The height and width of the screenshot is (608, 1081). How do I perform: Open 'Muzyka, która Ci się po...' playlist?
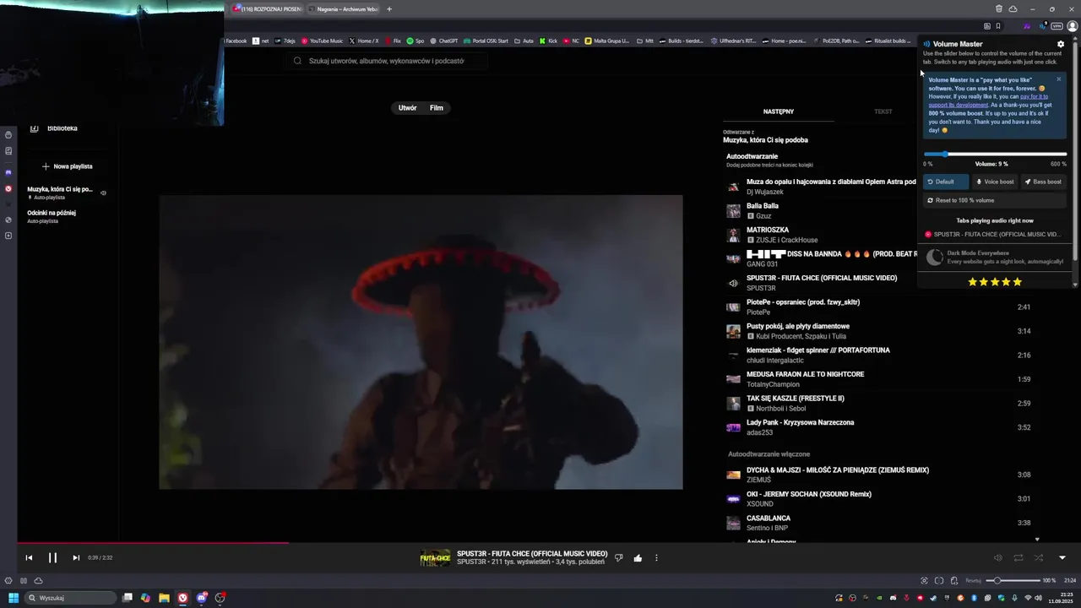66,193
